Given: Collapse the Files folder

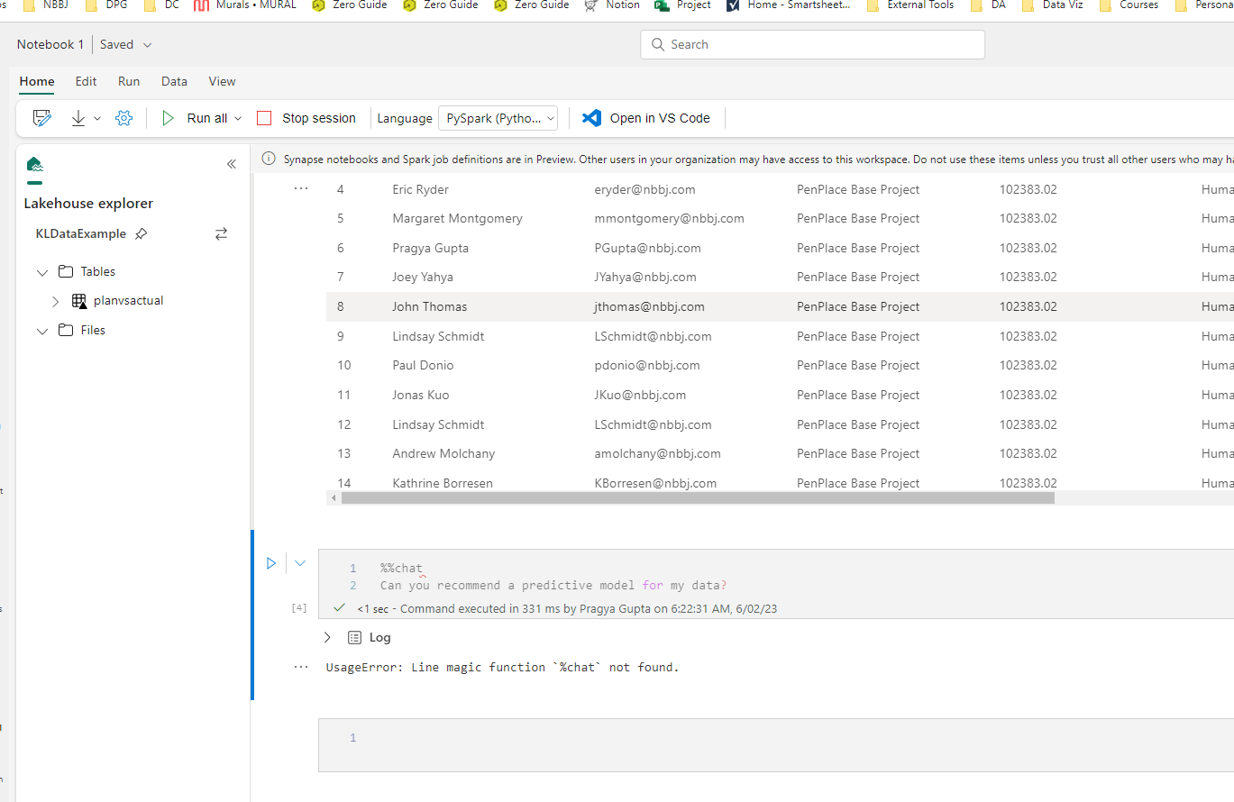Looking at the screenshot, I should (x=42, y=331).
